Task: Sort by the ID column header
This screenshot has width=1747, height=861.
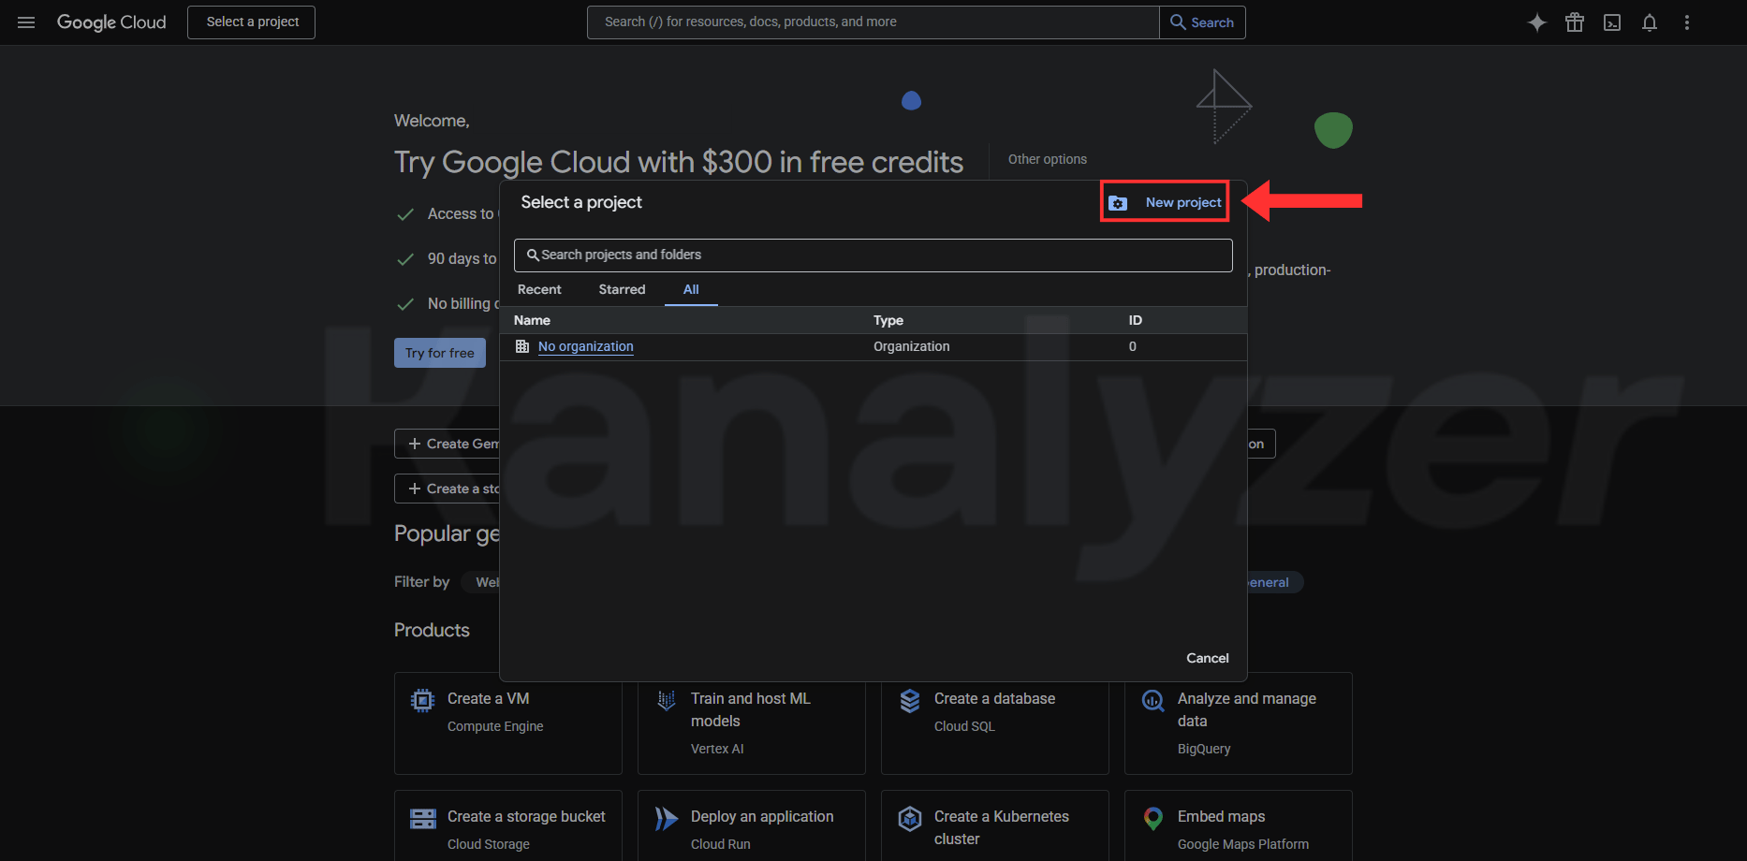Action: [x=1135, y=320]
